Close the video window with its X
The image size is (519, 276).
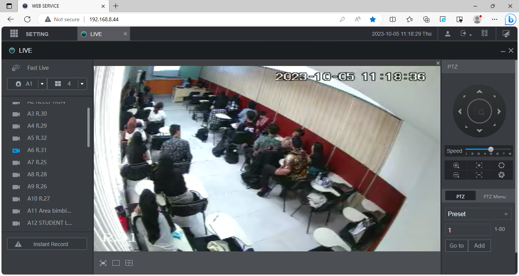[x=438, y=63]
